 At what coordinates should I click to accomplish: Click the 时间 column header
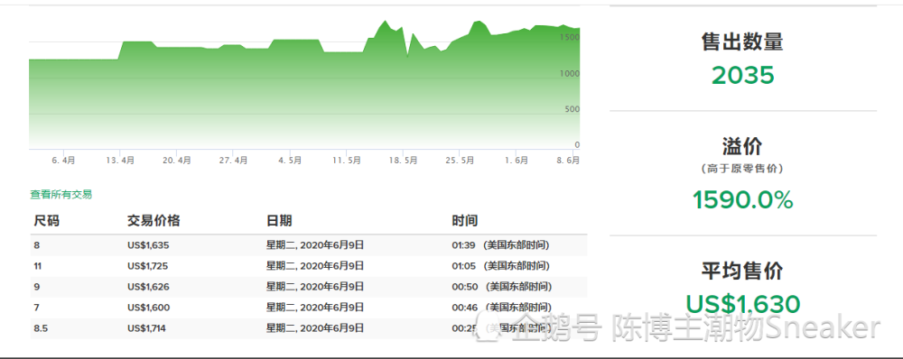(x=465, y=221)
